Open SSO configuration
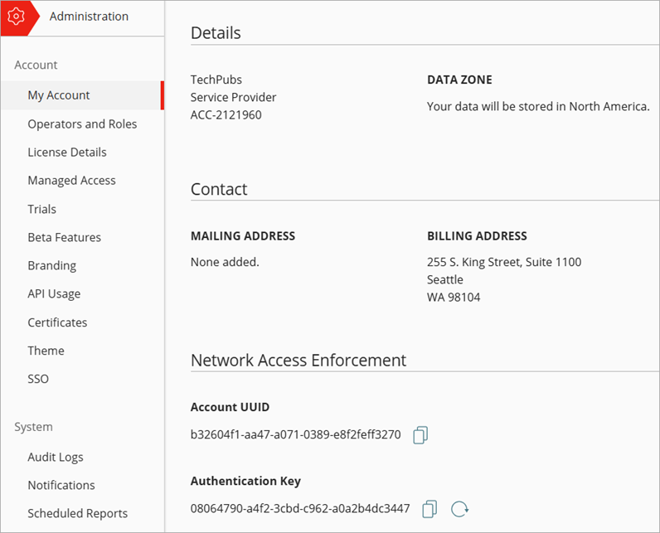This screenshot has height=533, width=660. coord(38,379)
